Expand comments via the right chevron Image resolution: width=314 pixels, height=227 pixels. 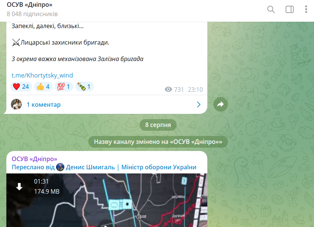point(199,105)
